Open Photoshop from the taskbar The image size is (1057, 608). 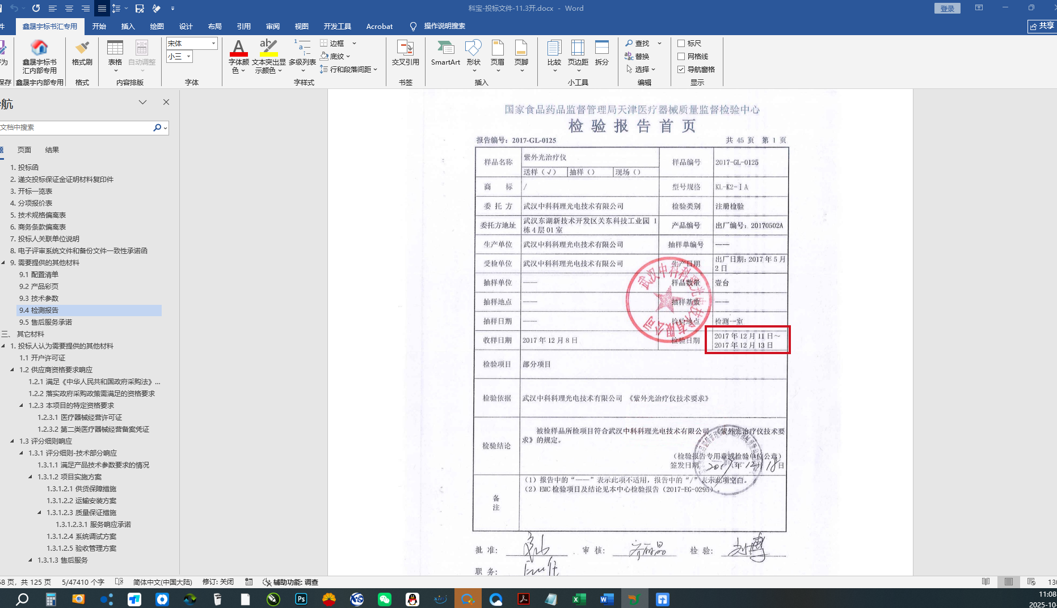[x=301, y=599]
